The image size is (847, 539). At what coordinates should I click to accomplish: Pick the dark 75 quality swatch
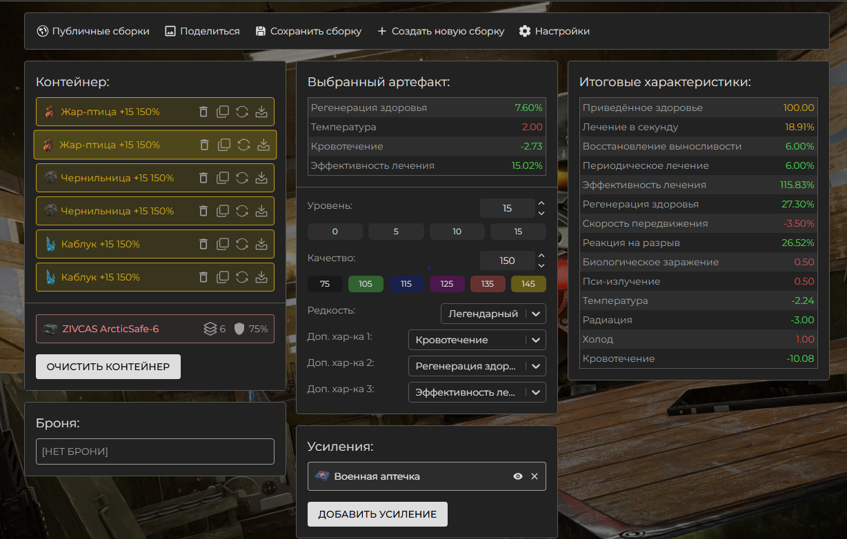(325, 284)
